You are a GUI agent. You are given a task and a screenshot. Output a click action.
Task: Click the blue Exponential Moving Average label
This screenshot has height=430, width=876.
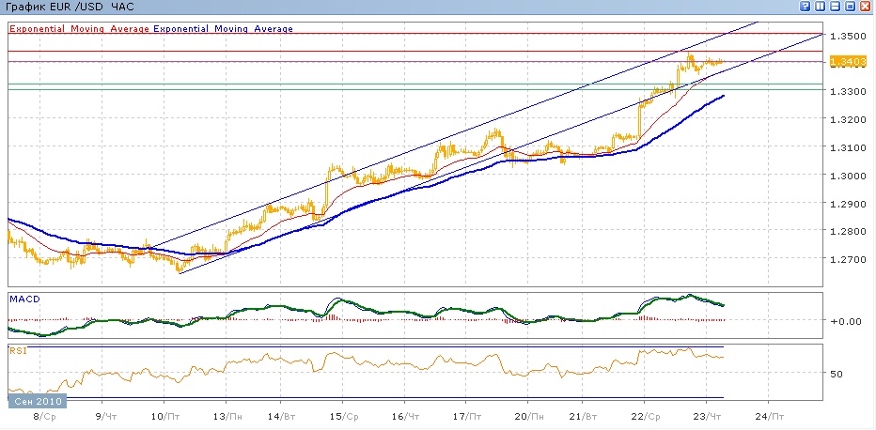[224, 28]
